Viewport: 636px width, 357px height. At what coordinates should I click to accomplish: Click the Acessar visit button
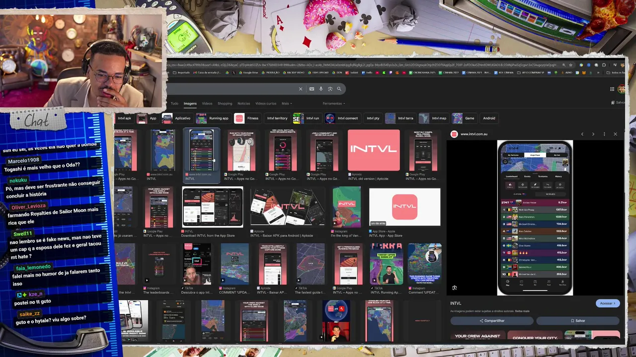point(607,303)
